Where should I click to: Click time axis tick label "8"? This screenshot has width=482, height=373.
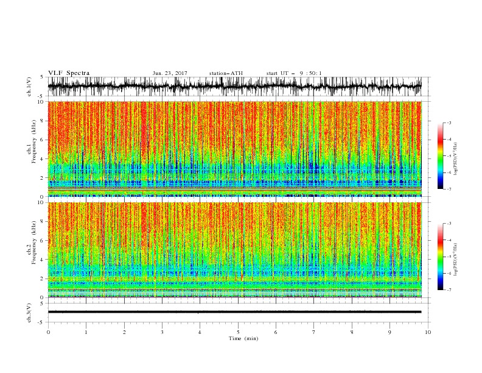click(x=352, y=332)
